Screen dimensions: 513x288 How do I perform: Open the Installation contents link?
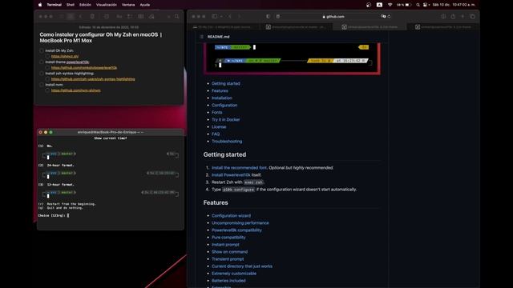222,98
